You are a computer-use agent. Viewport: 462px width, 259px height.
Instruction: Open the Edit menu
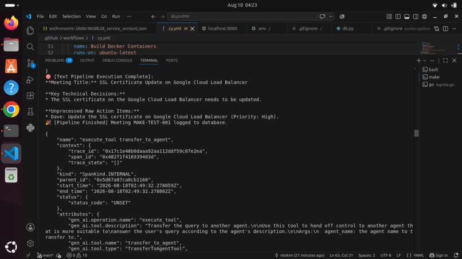click(x=53, y=17)
